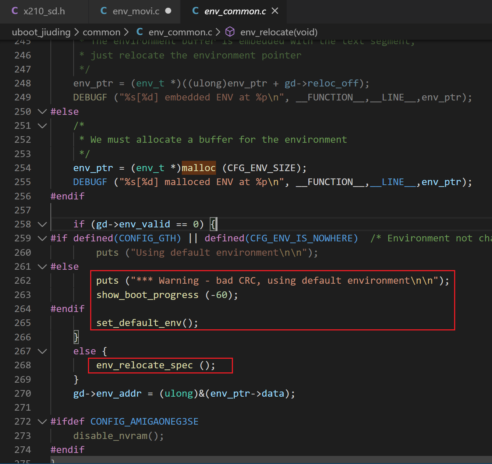Collapse the #ifdef fold at line 272
The width and height of the screenshot is (492, 464).
click(x=42, y=422)
